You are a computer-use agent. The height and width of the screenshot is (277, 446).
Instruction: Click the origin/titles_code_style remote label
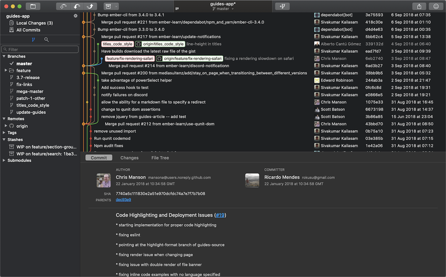coord(160,44)
